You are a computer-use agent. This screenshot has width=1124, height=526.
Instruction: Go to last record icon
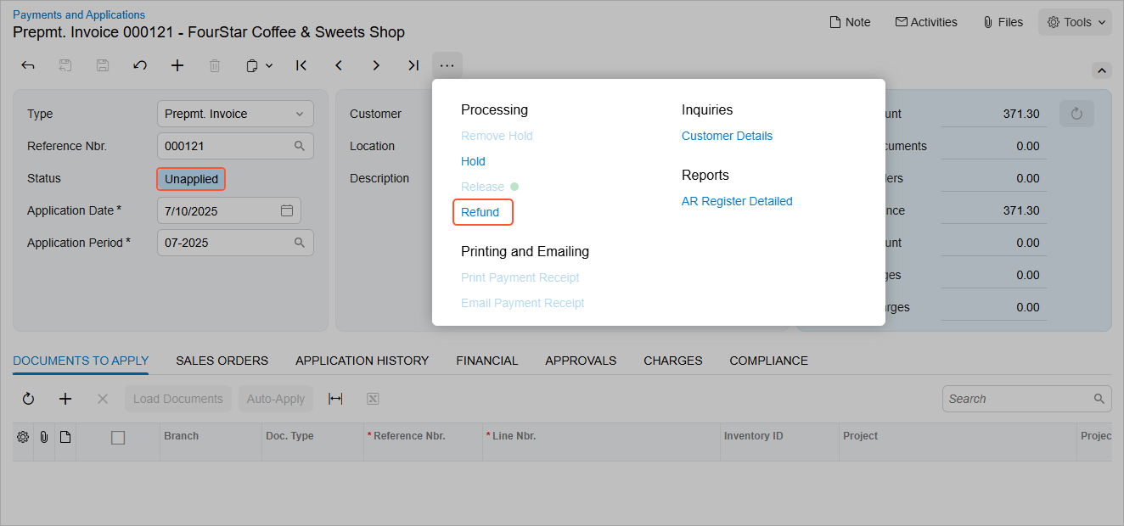(413, 65)
